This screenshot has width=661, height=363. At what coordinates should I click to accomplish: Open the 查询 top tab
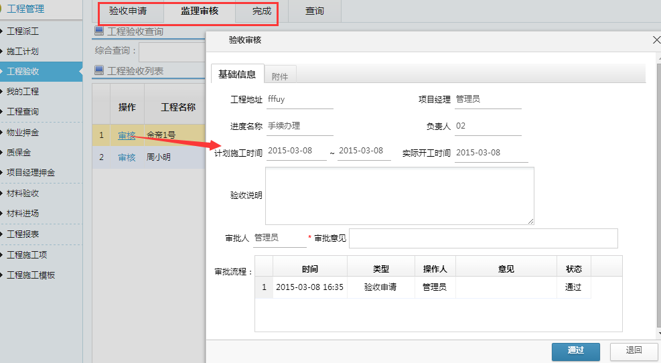[x=314, y=11]
